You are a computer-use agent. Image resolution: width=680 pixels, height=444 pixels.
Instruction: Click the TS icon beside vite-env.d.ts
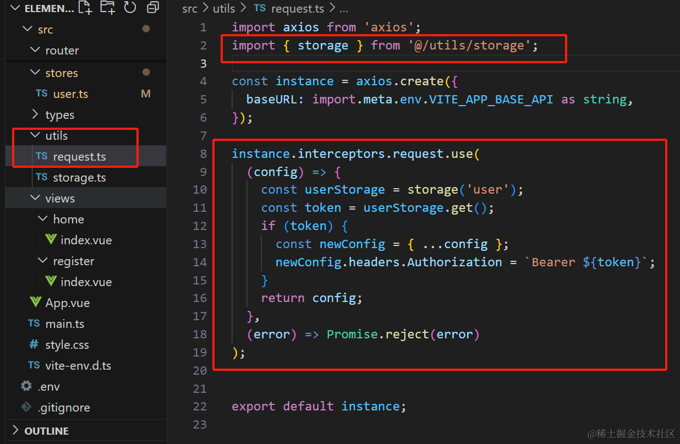[x=34, y=365]
